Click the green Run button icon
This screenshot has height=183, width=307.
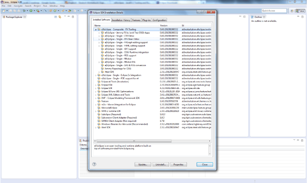tap(31, 11)
